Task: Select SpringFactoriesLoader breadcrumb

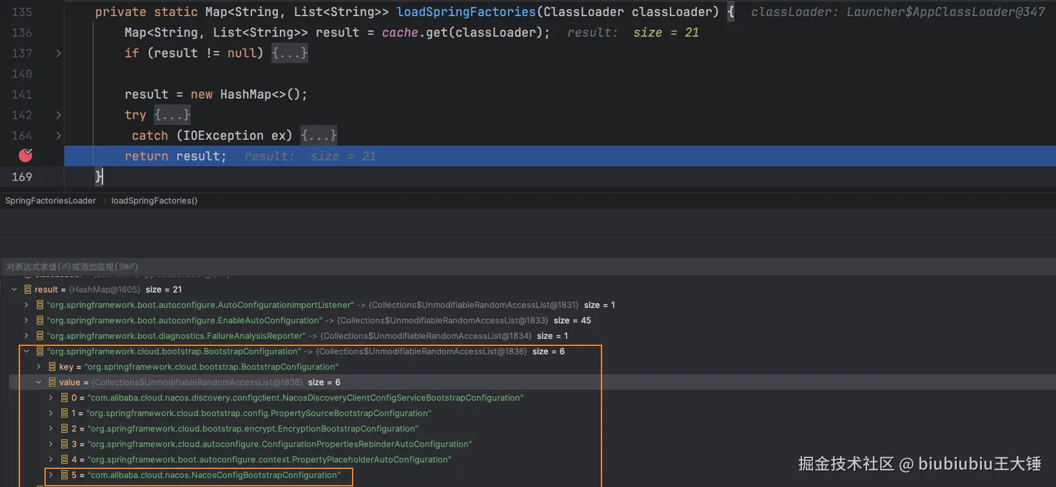Action: point(50,200)
